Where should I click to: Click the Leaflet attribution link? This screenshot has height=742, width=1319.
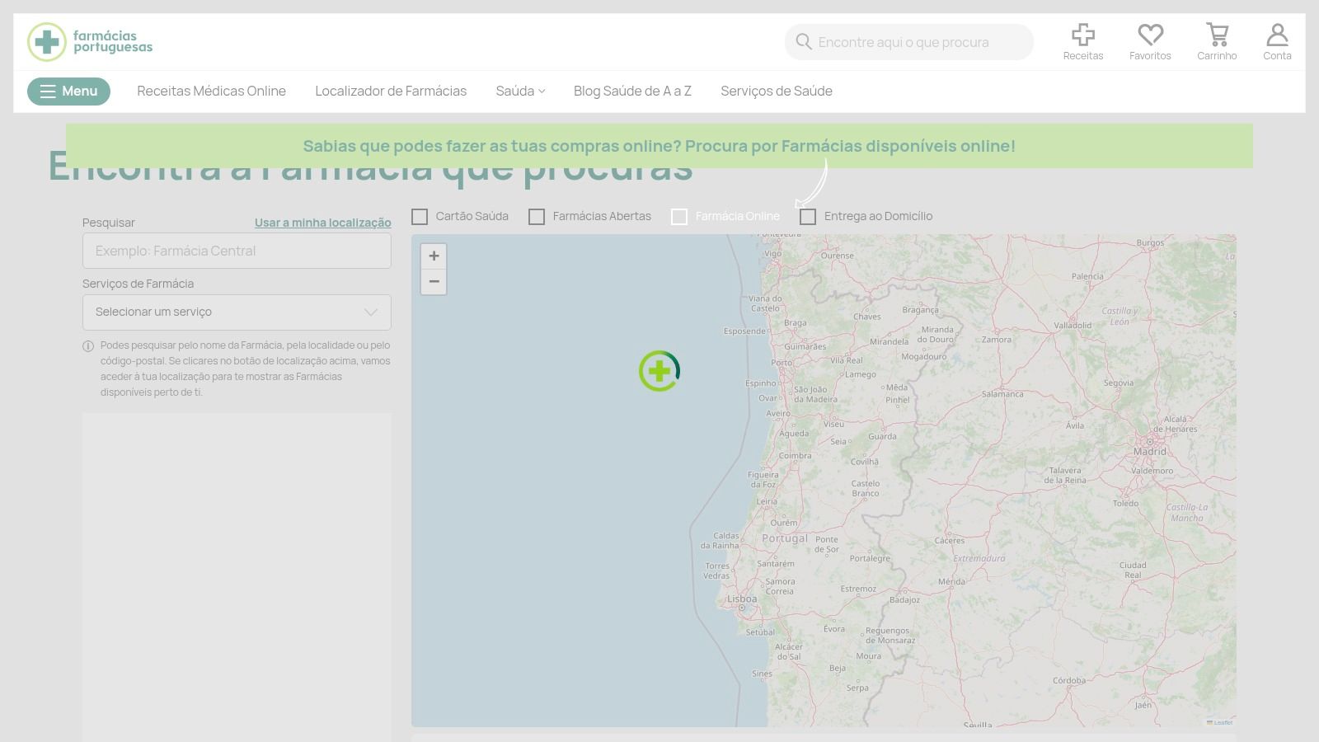(x=1220, y=723)
